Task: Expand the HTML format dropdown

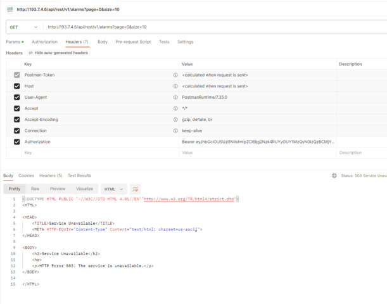Action: (114, 189)
